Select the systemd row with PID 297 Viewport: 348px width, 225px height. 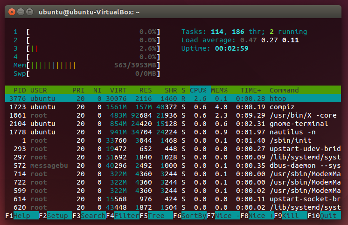pos(173,157)
